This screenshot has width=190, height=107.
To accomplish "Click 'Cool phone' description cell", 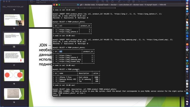I will coord(83,77).
